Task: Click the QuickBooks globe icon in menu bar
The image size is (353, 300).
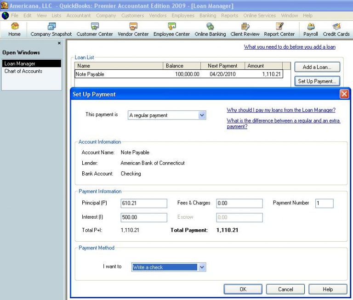Action: [x=5, y=16]
